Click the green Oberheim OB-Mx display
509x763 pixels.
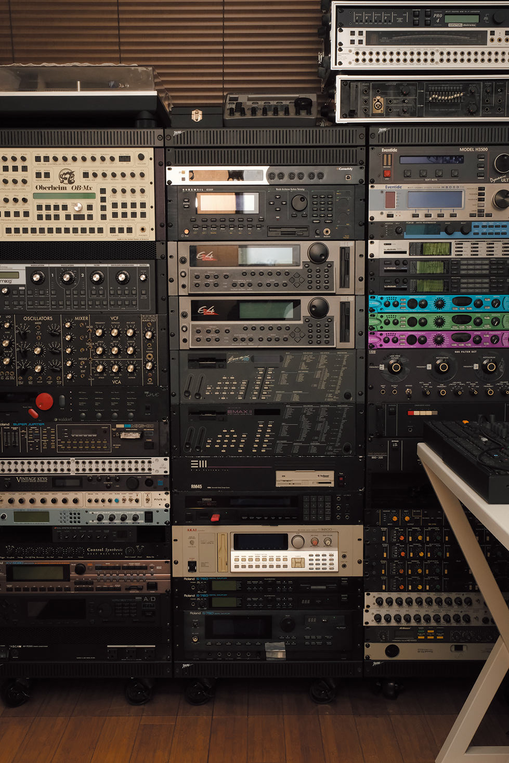click(x=64, y=196)
